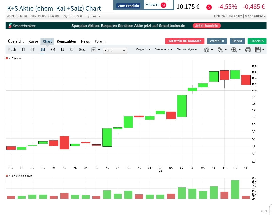The height and width of the screenshot is (215, 272).
Task: Click the large green candle on 05.
Action: click(x=182, y=106)
